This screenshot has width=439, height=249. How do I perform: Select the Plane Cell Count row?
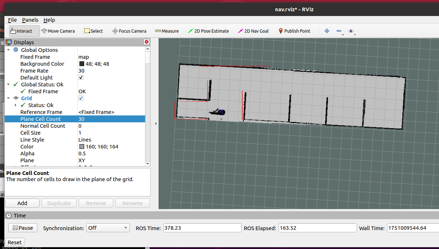point(75,119)
